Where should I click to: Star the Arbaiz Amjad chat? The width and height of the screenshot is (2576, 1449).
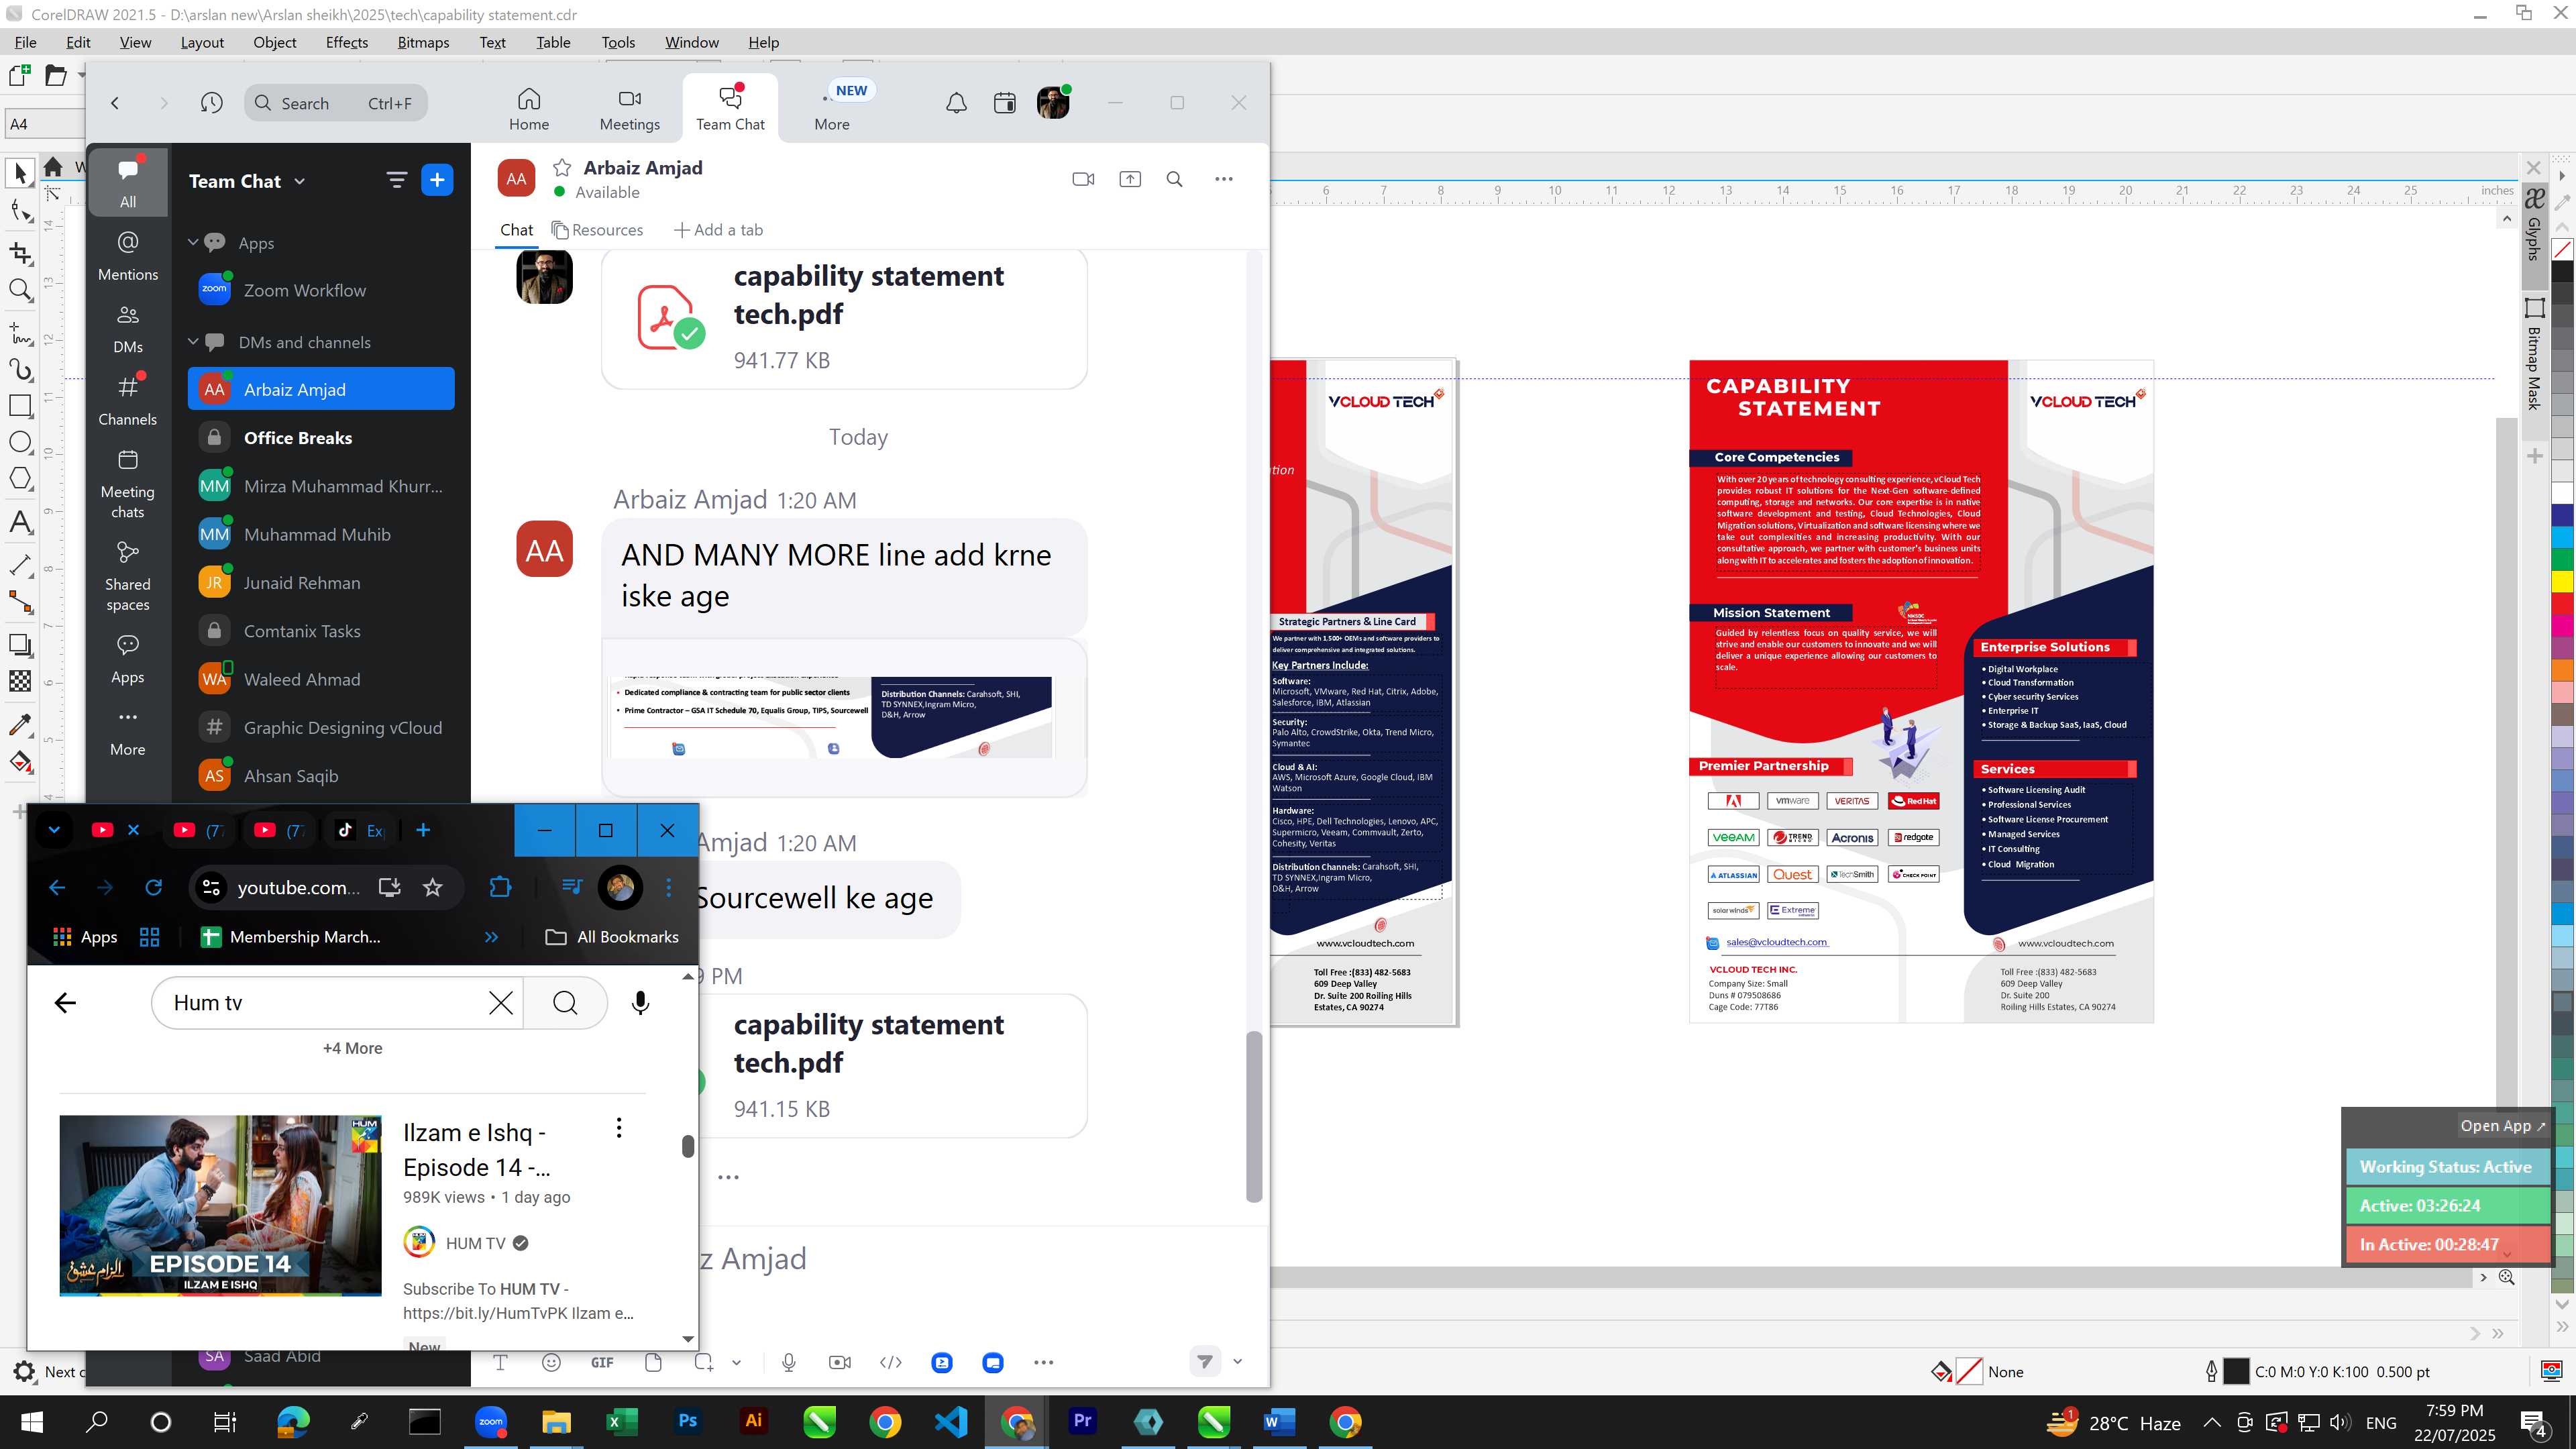pos(562,168)
